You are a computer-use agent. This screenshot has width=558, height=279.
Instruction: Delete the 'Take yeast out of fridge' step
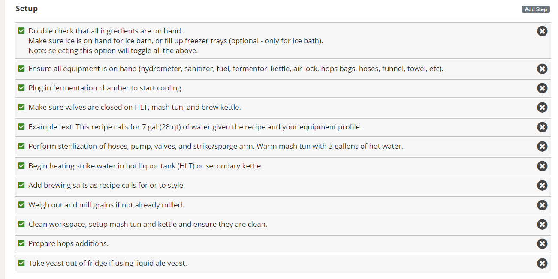[542, 264]
